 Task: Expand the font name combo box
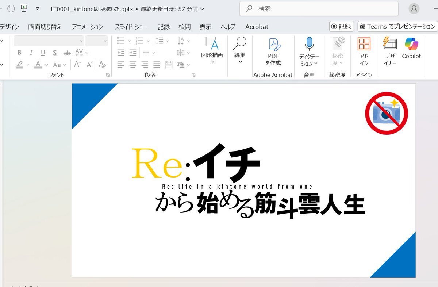[x=81, y=41]
